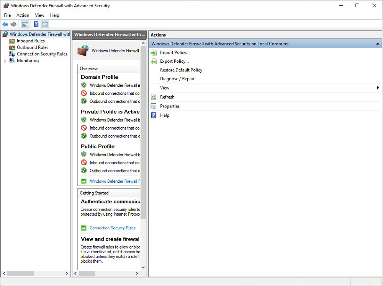Click Properties in the Actions pane
Image resolution: width=383 pixels, height=286 pixels.
(x=170, y=106)
